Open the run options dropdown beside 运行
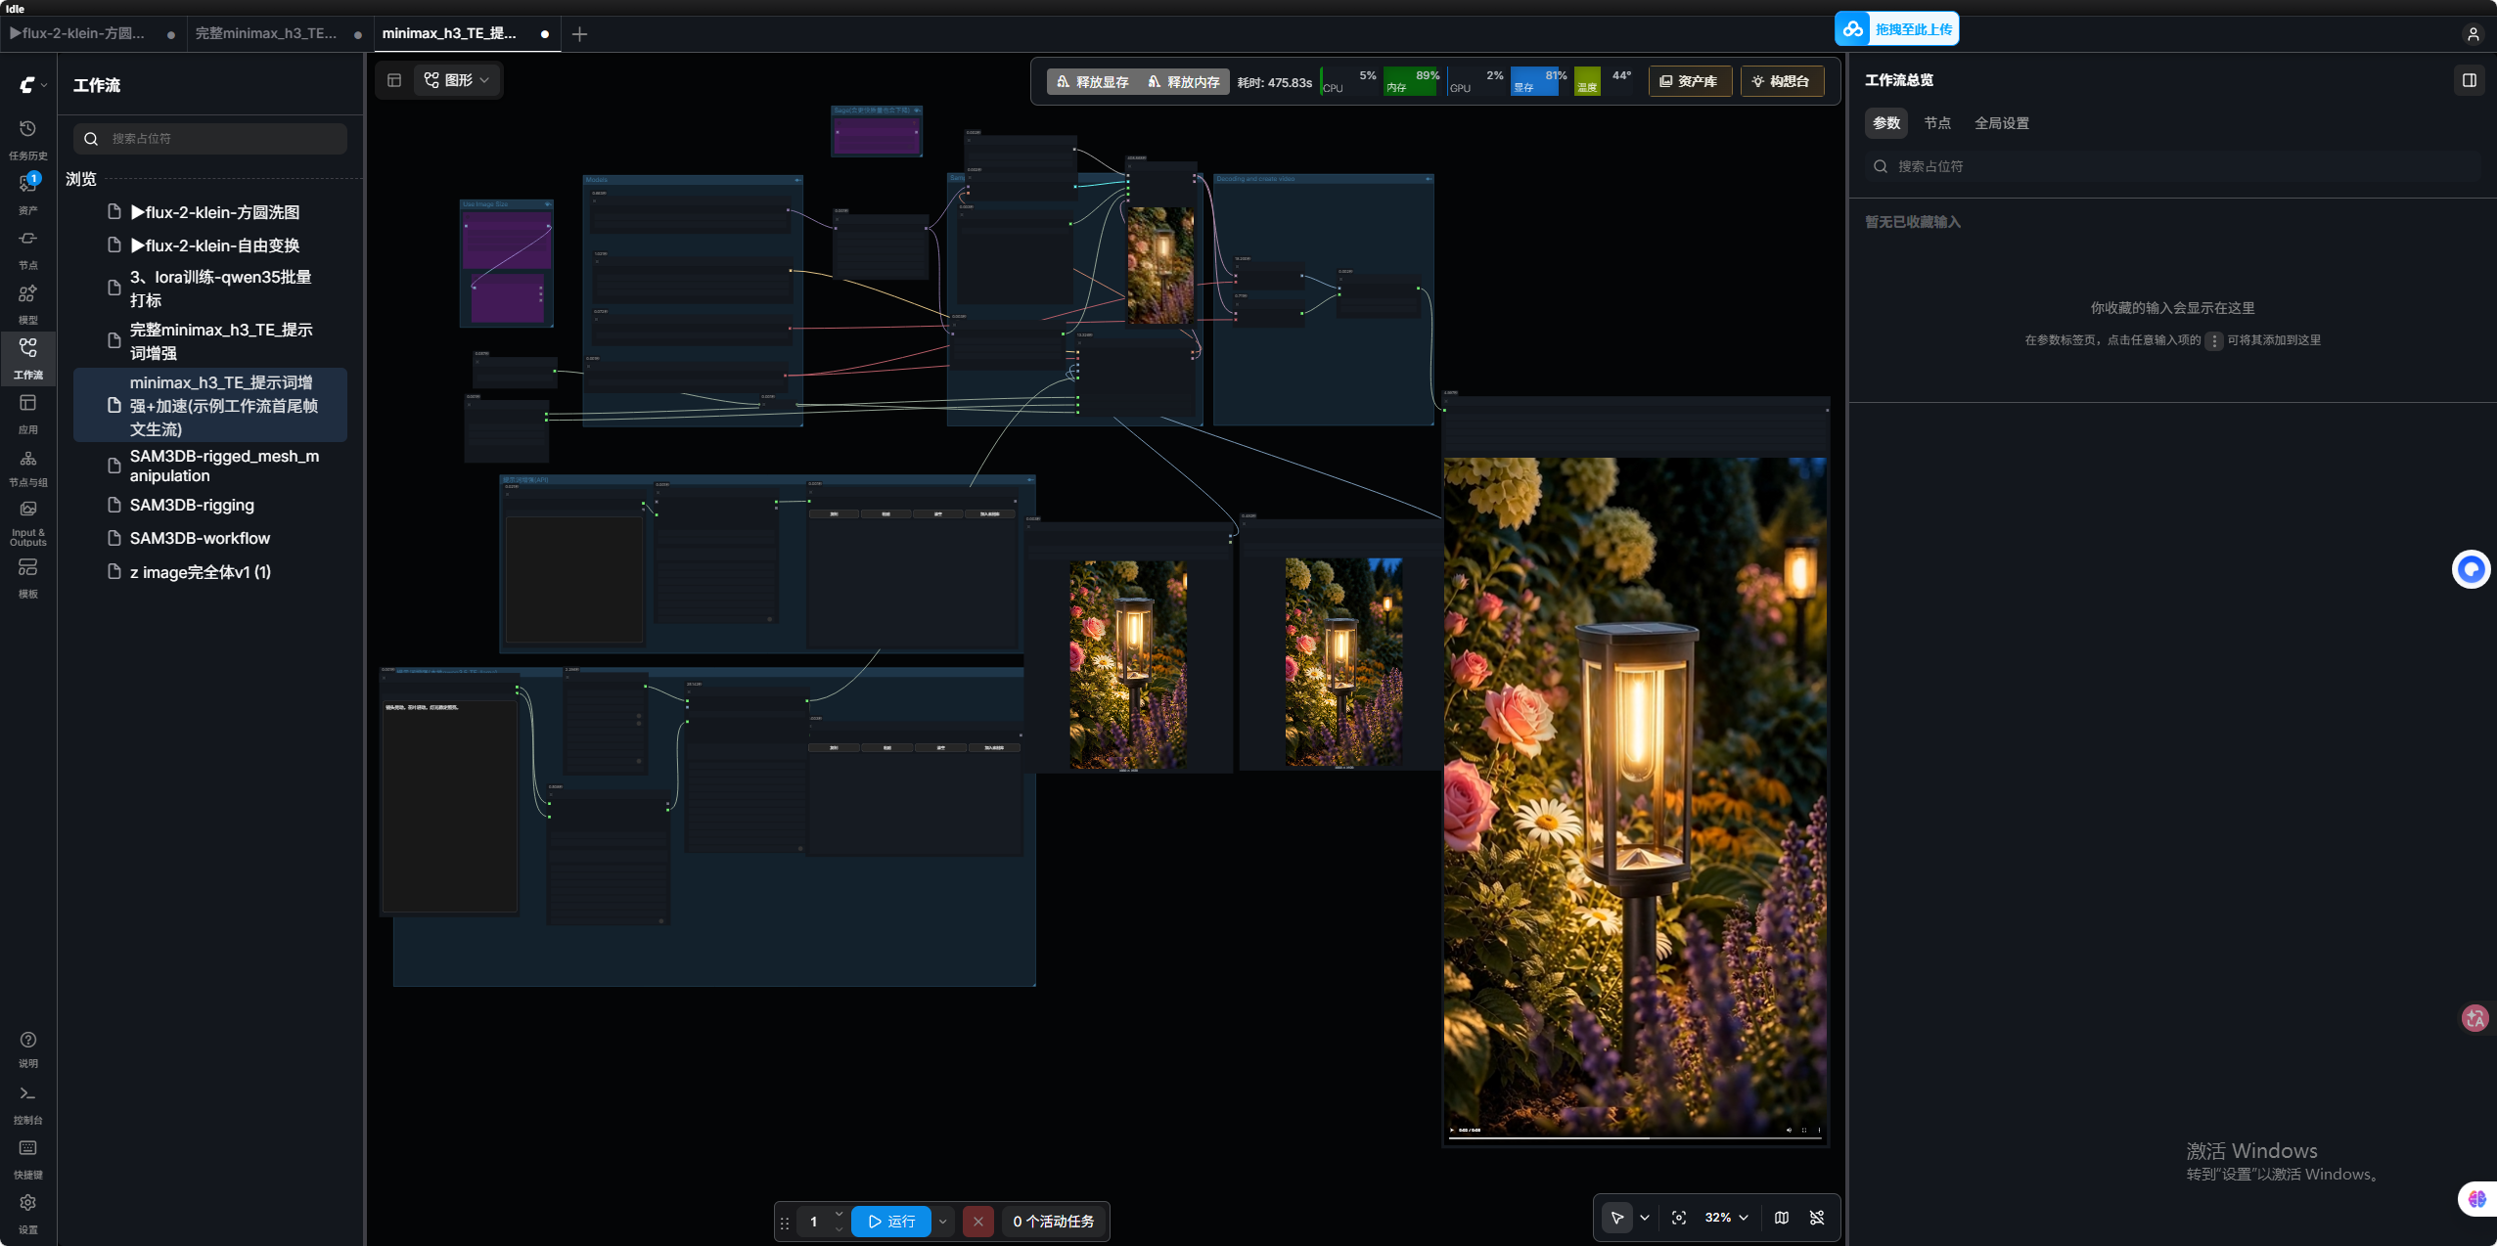 pyautogui.click(x=943, y=1221)
